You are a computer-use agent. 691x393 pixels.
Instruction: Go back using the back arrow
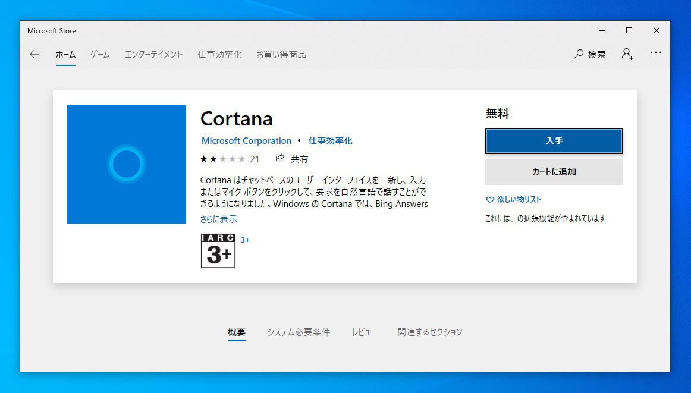click(34, 54)
